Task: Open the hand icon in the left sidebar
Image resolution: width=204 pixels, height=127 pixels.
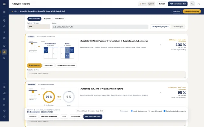Action: 4,20
